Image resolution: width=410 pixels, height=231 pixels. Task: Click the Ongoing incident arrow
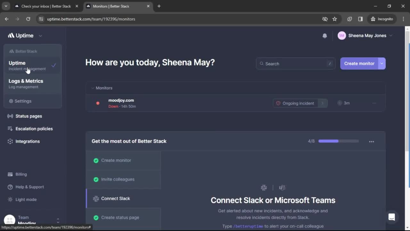click(x=323, y=103)
